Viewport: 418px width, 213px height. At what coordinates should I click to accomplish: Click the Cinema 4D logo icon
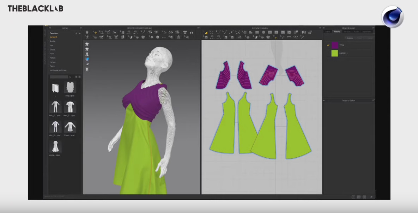[392, 17]
